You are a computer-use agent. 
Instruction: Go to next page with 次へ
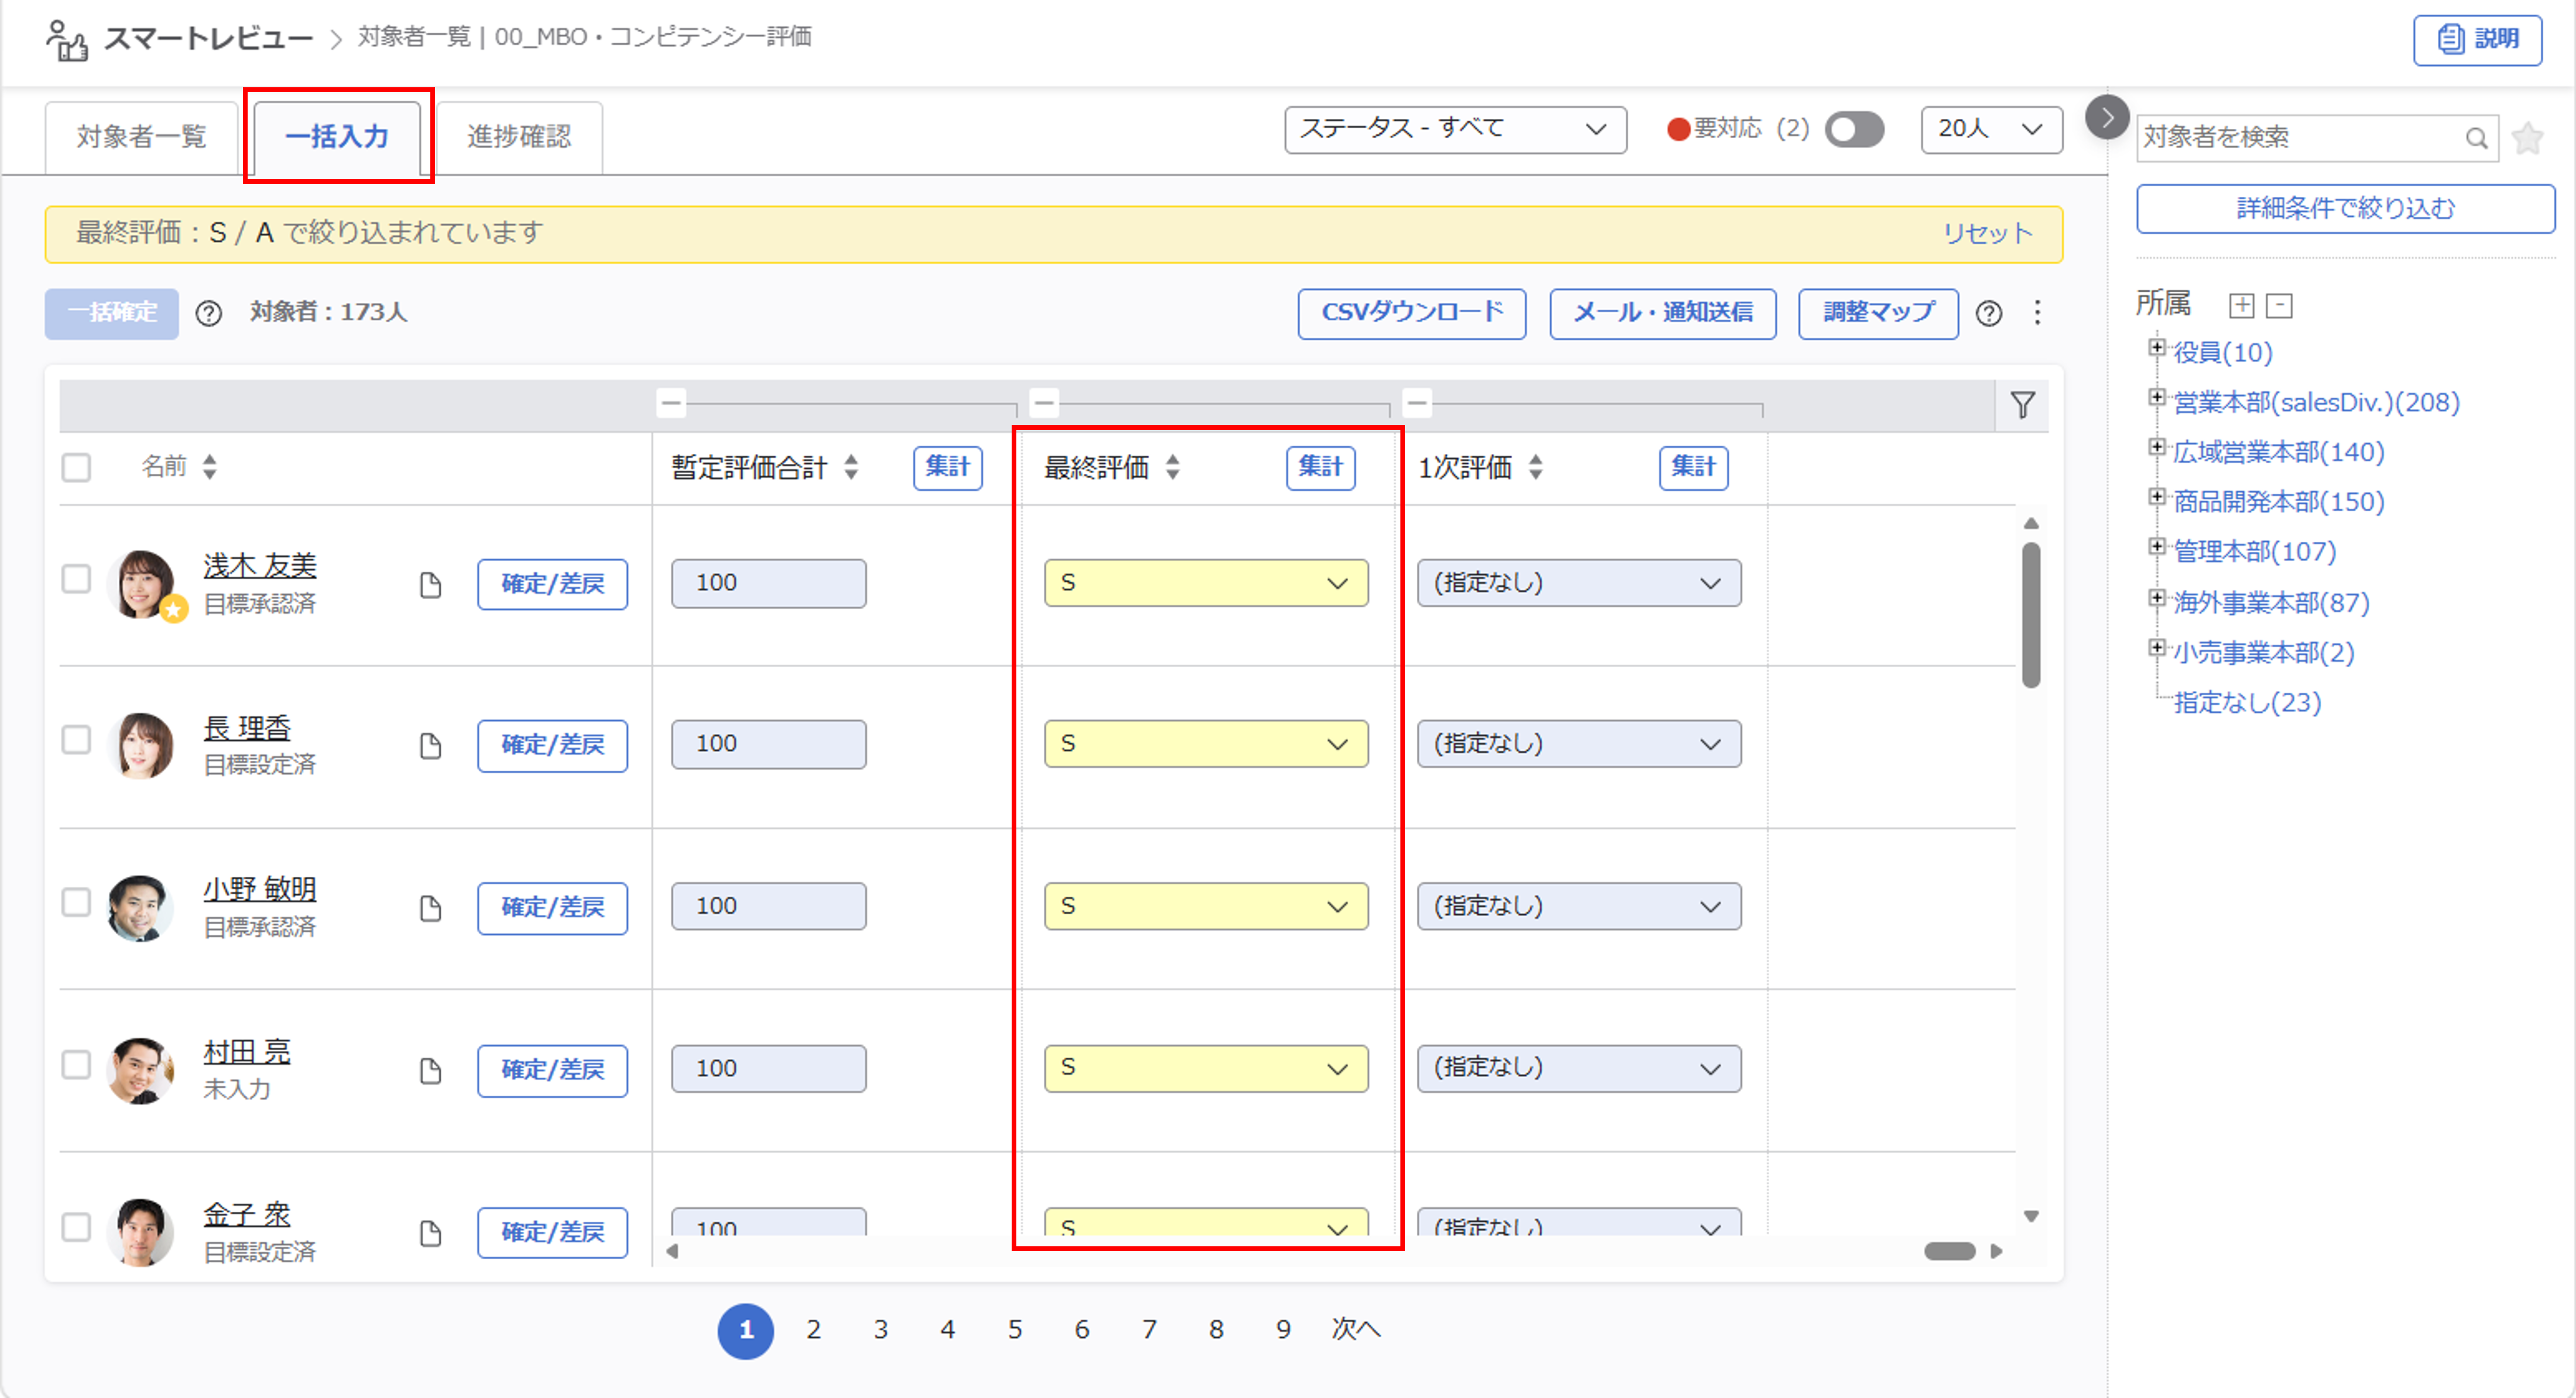point(1356,1330)
